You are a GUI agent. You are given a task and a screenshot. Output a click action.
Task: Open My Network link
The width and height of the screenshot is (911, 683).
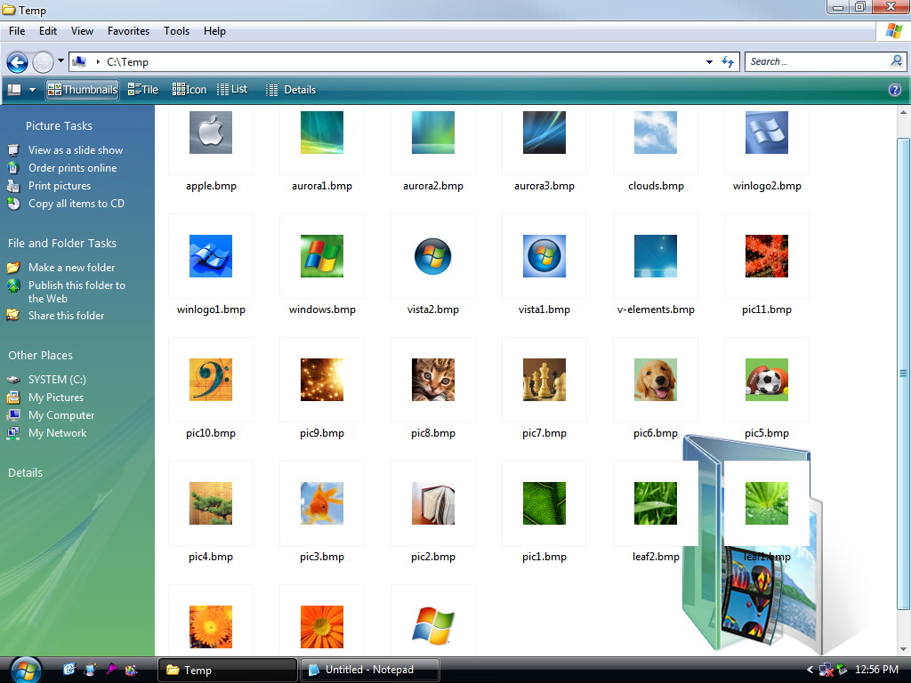(57, 433)
